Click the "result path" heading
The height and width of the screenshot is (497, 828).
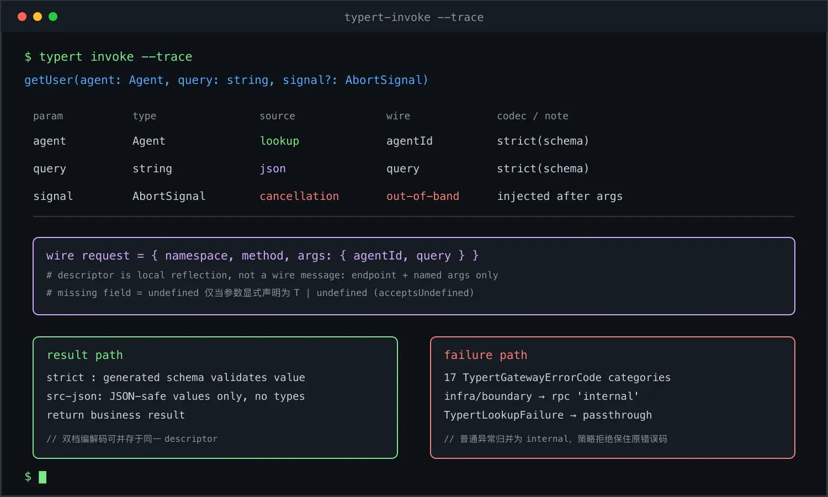[x=85, y=355]
